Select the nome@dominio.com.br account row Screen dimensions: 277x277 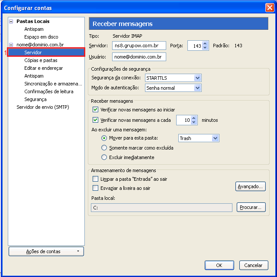pyautogui.click(x=40, y=45)
